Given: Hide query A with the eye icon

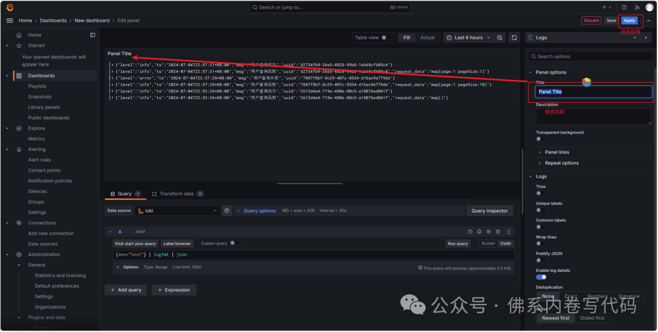Looking at the screenshot, I should [x=489, y=232].
